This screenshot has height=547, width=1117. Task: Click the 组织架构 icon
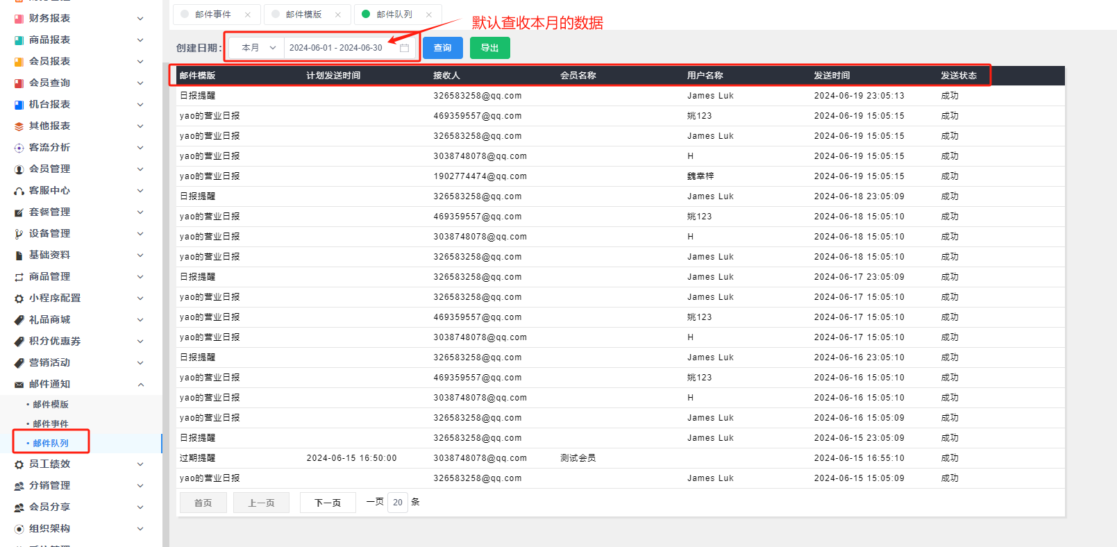tap(19, 529)
